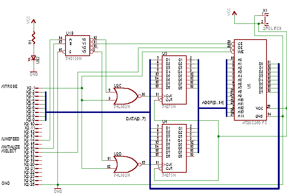Image resolution: width=287 pixels, height=194 pixels.
Task: Click the 74273N label under U3
Action: [169, 107]
